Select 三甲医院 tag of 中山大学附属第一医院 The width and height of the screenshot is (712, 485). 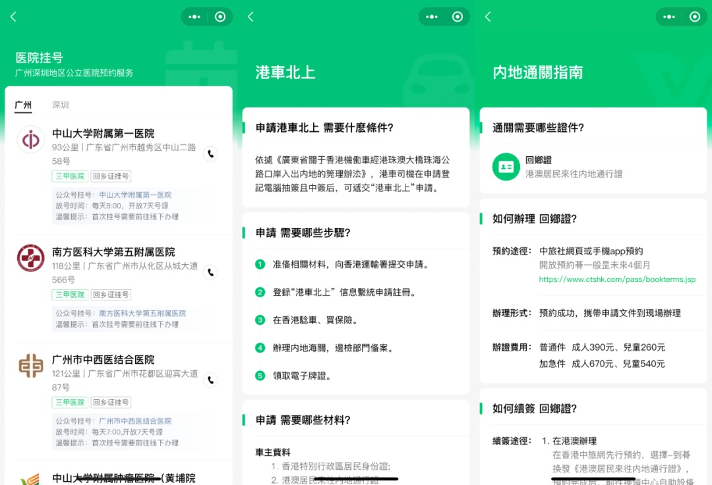tap(70, 176)
